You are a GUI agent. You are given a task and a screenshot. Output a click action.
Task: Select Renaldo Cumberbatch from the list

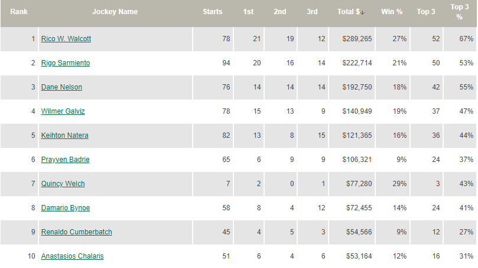coord(77,232)
